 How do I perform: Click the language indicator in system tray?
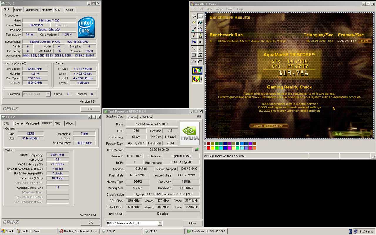click(x=350, y=231)
